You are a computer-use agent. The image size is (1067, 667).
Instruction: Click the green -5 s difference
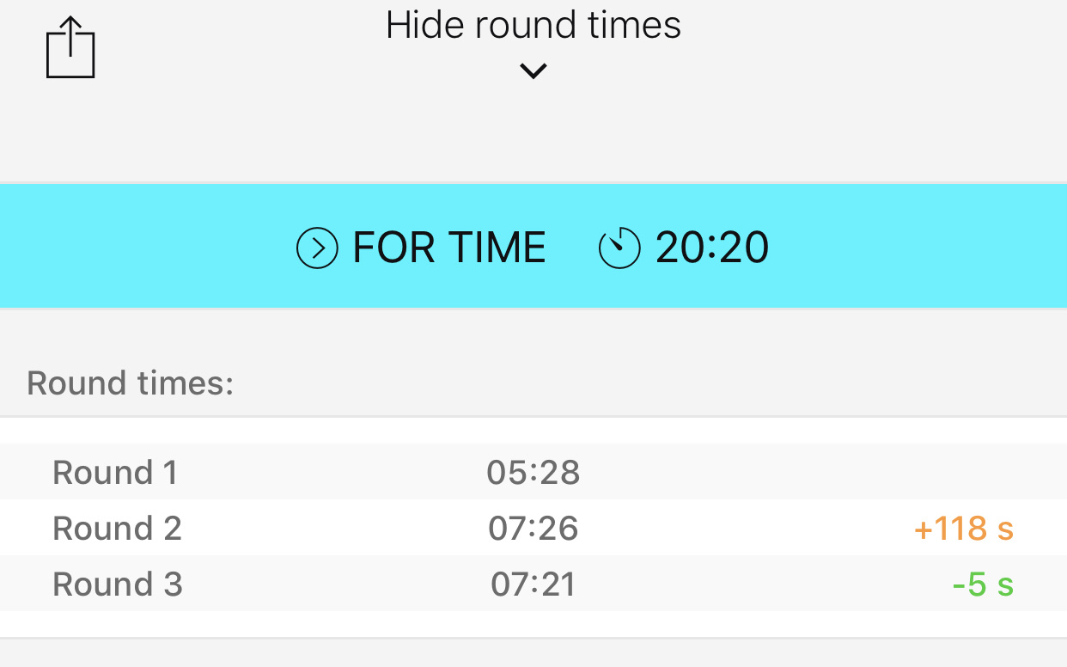pos(983,584)
